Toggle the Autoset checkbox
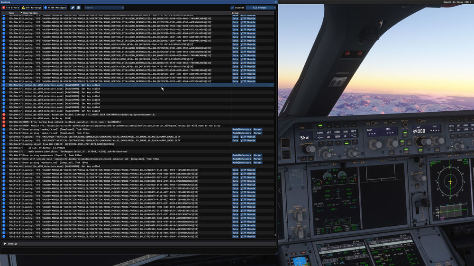The width and height of the screenshot is (474, 266). [232, 8]
